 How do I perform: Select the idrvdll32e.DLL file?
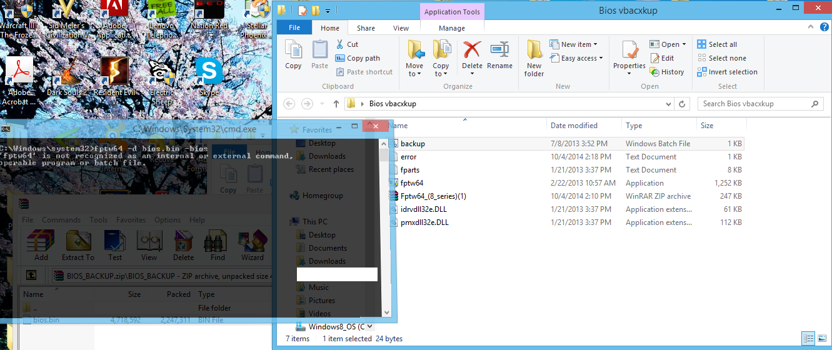click(x=566, y=209)
